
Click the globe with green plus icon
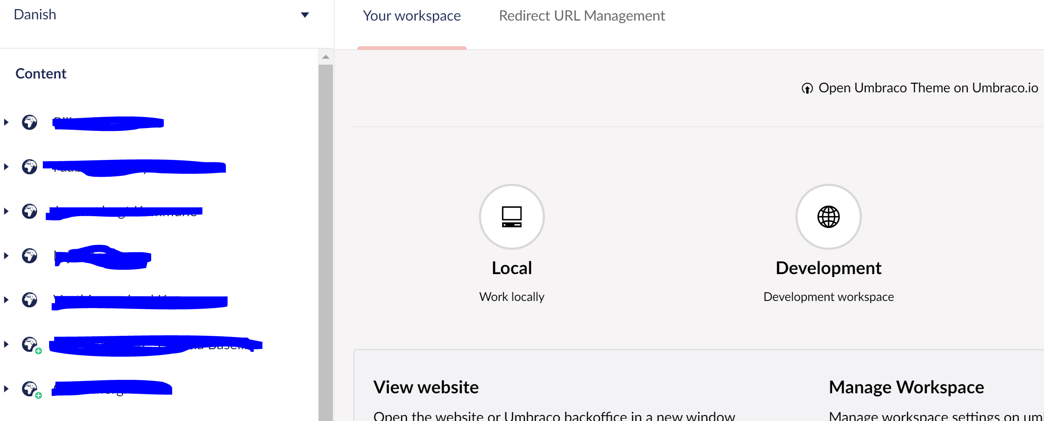(x=29, y=345)
